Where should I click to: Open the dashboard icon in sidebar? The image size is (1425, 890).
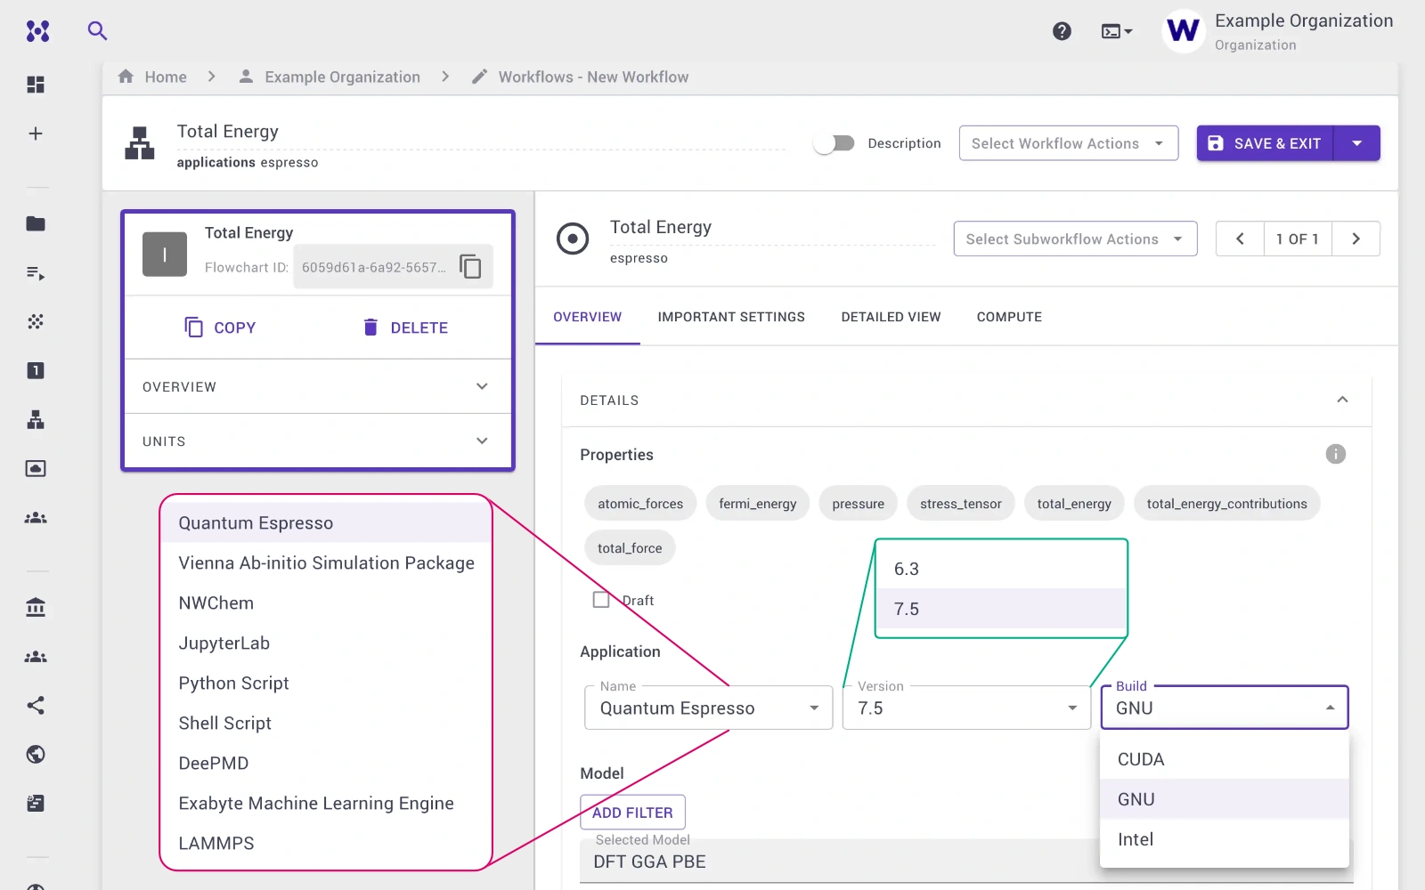(36, 85)
